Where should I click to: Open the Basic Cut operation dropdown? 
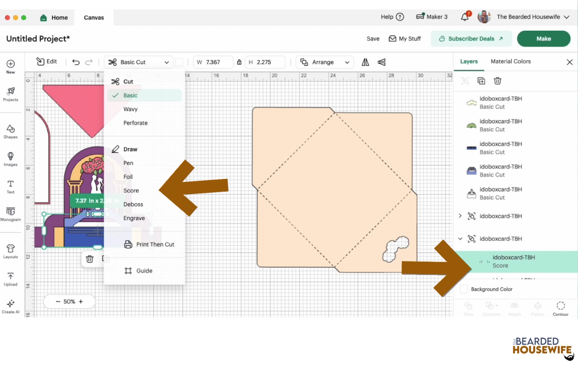139,62
